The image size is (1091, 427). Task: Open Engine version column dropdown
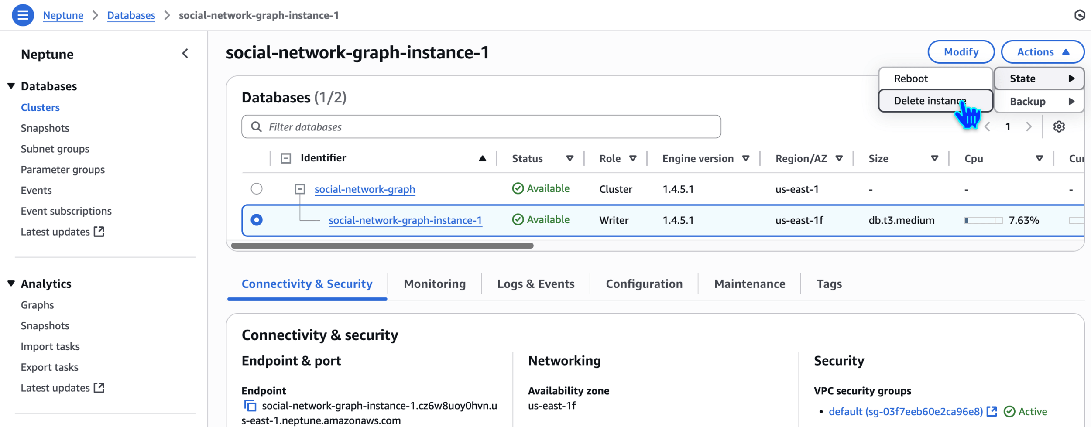click(x=746, y=158)
